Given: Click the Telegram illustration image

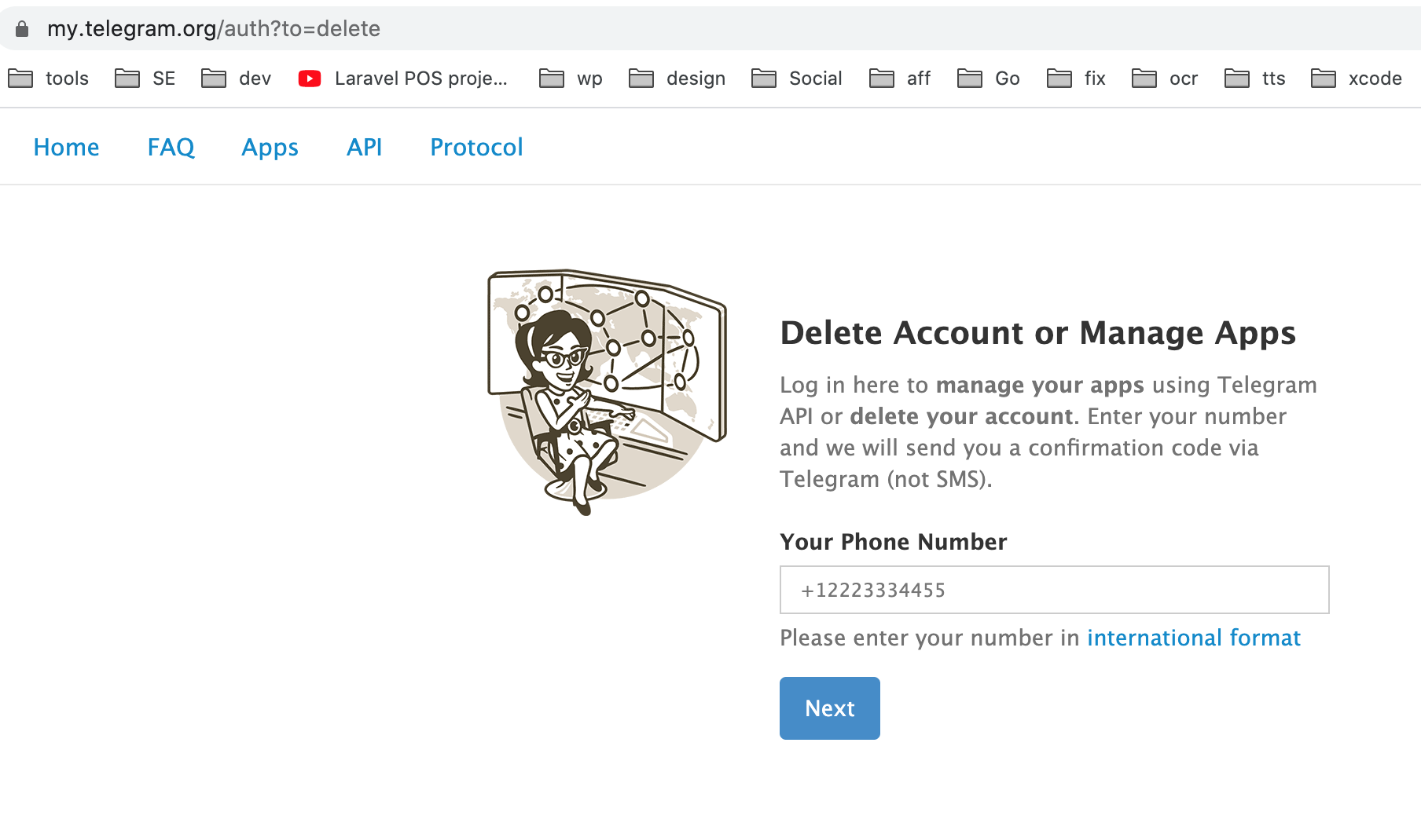Looking at the screenshot, I should (x=607, y=391).
